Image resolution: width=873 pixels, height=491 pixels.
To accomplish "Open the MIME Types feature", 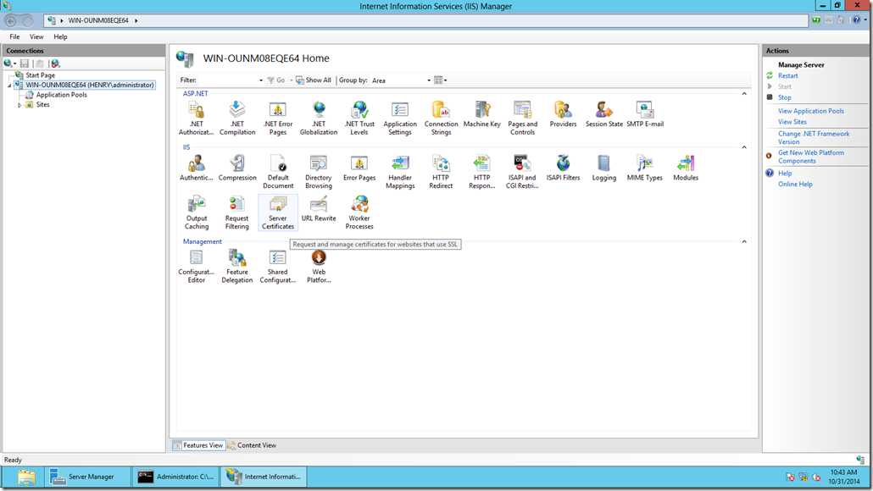I will pyautogui.click(x=645, y=168).
